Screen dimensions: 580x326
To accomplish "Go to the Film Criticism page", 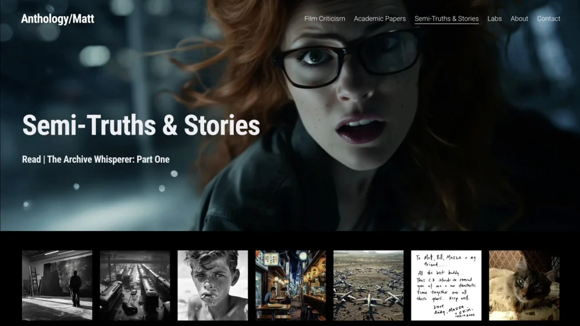I will point(324,19).
